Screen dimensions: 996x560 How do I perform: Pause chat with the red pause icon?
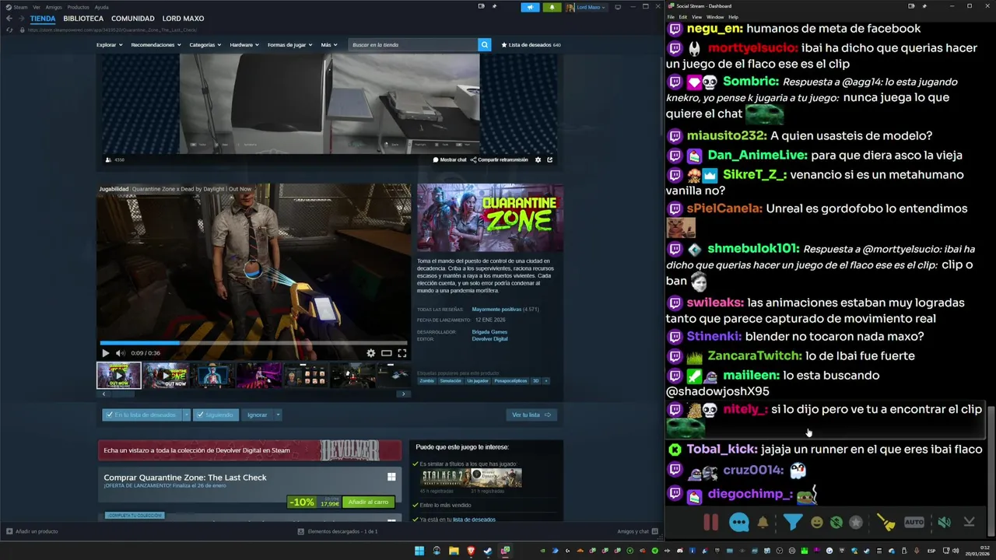pyautogui.click(x=710, y=523)
